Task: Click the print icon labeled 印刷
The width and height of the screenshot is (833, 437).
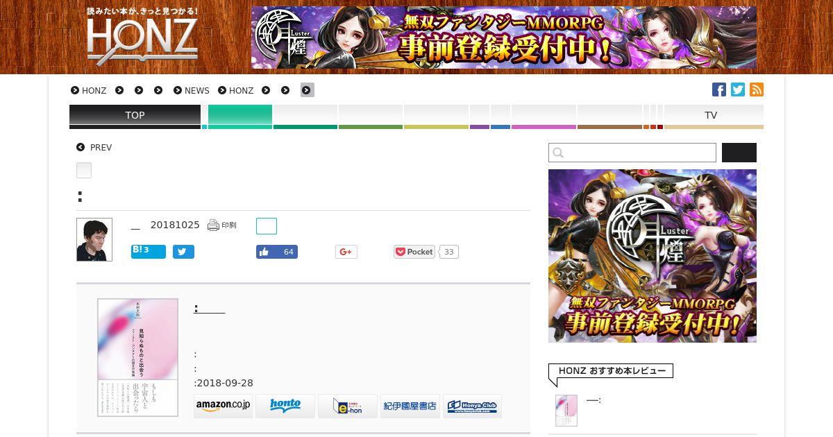Action: tap(222, 225)
